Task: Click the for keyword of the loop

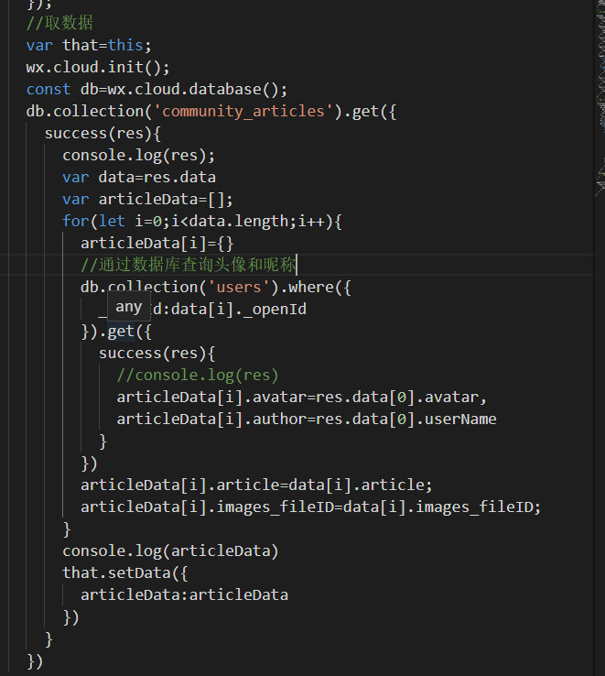Action: point(75,221)
